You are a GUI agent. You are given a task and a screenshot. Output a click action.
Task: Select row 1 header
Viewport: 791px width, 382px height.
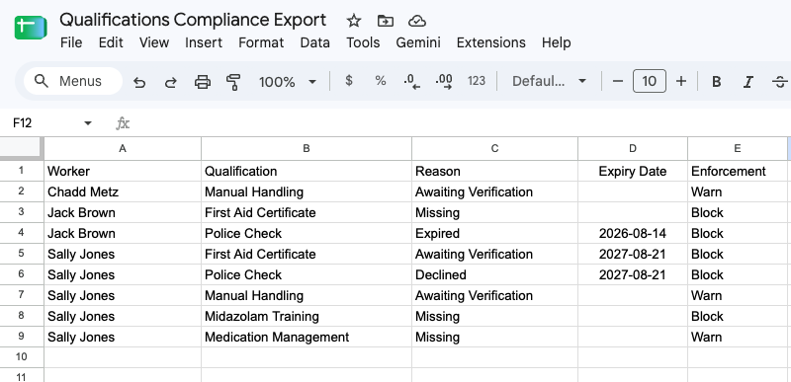coord(21,171)
